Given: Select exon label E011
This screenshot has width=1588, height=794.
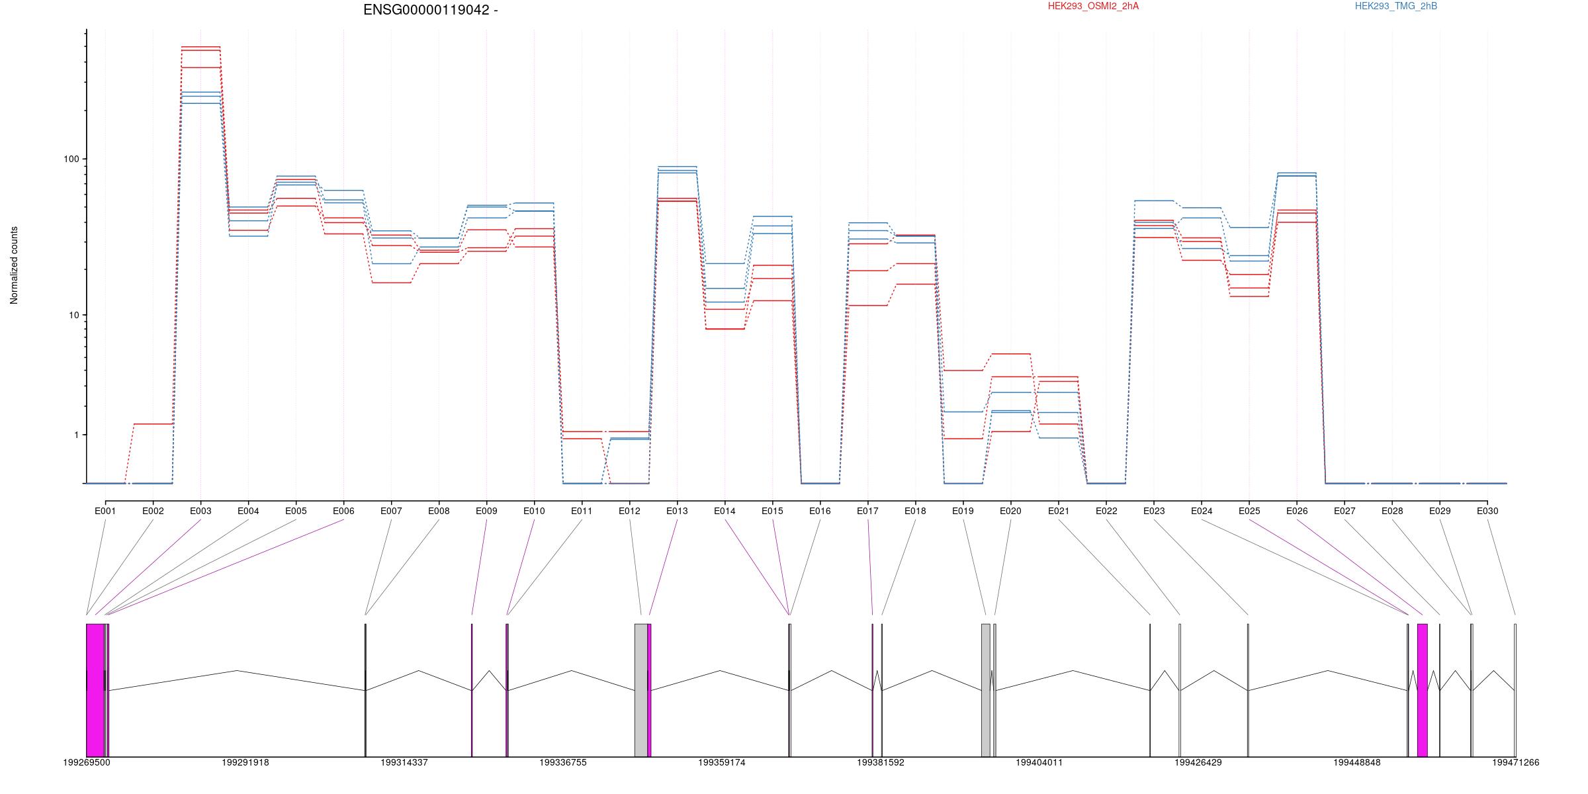Looking at the screenshot, I should (x=582, y=511).
